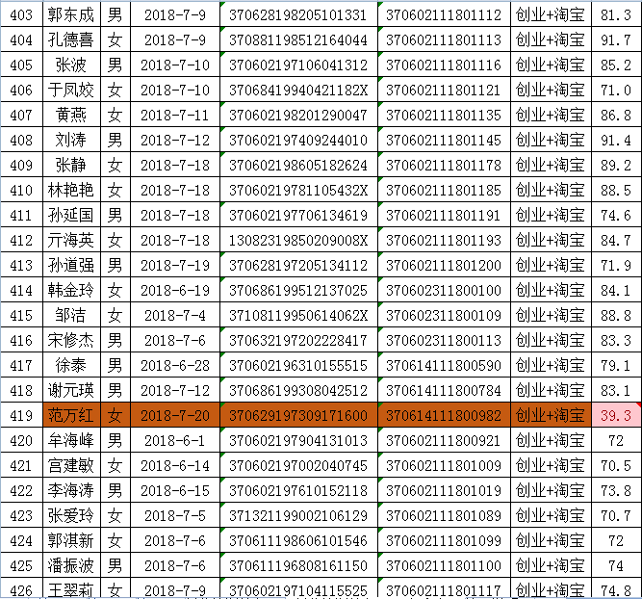The width and height of the screenshot is (642, 599).
Task: Select the name cell 徐泰
Action: [x=71, y=365]
